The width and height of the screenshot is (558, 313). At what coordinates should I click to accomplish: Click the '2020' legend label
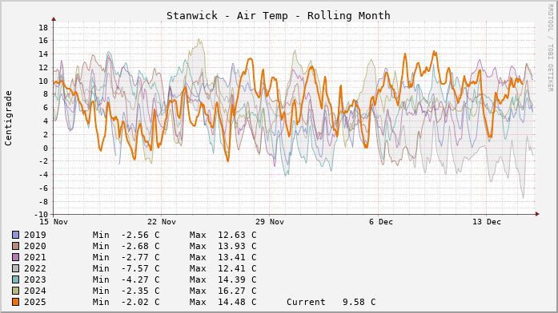[x=35, y=246]
